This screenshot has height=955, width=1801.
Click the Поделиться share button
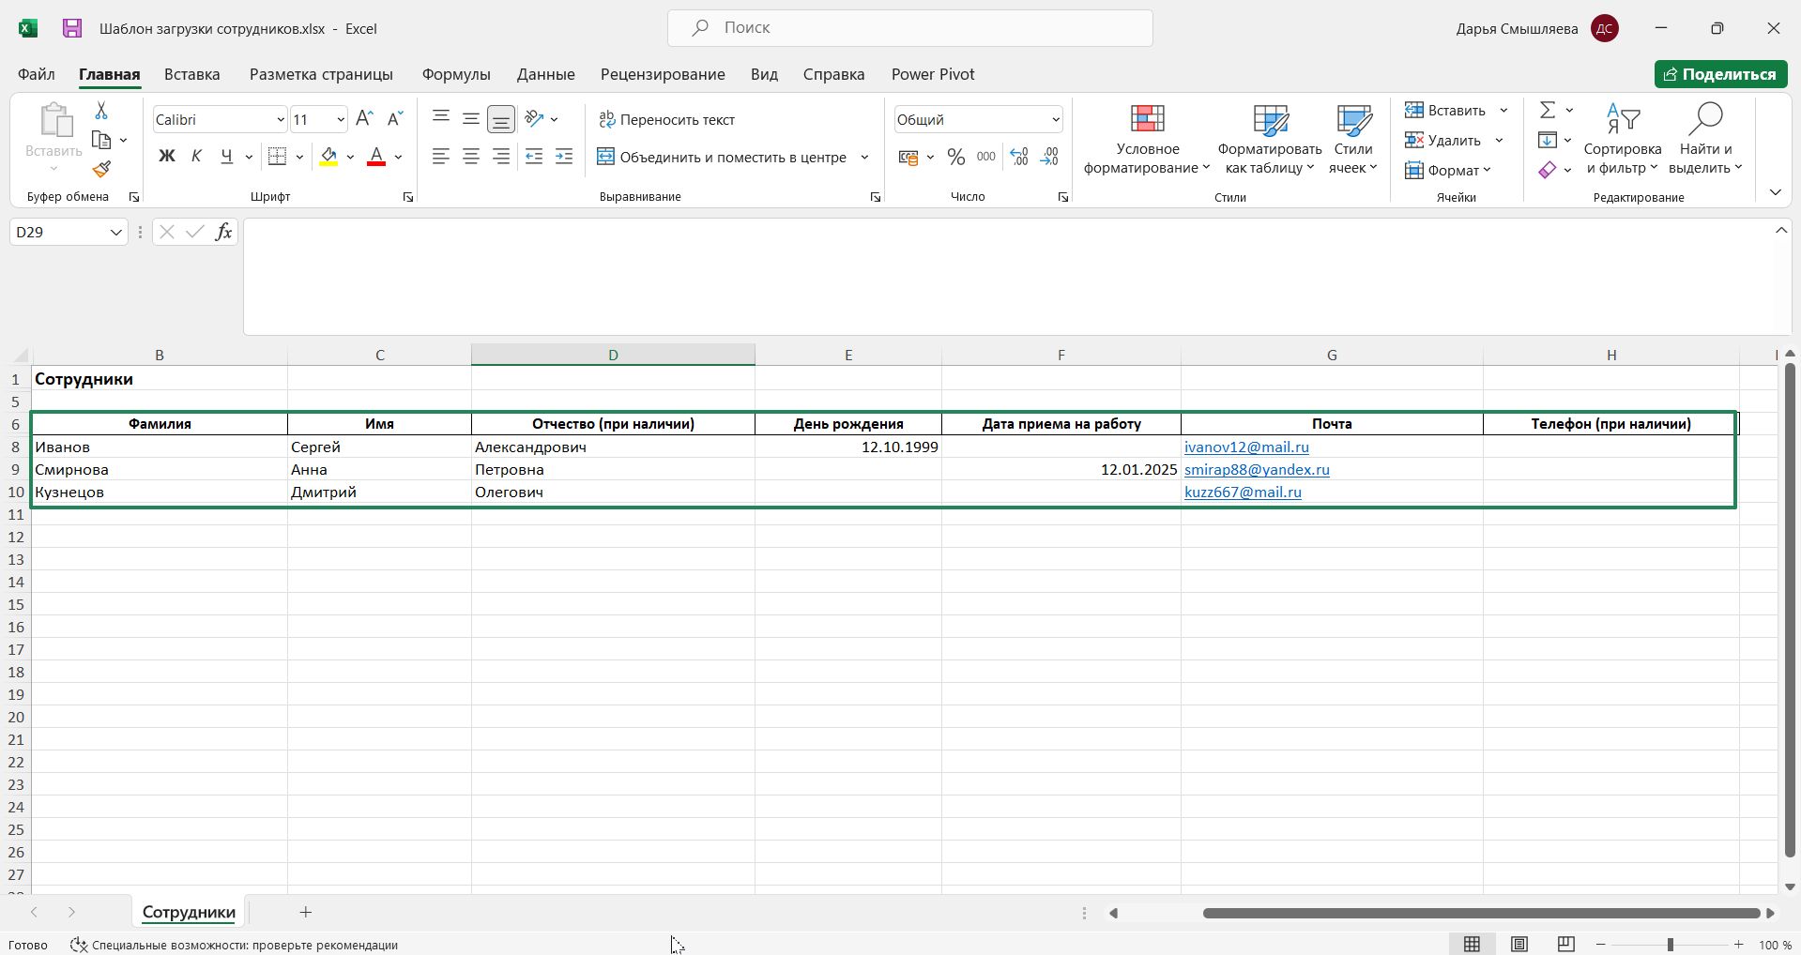pyautogui.click(x=1719, y=74)
